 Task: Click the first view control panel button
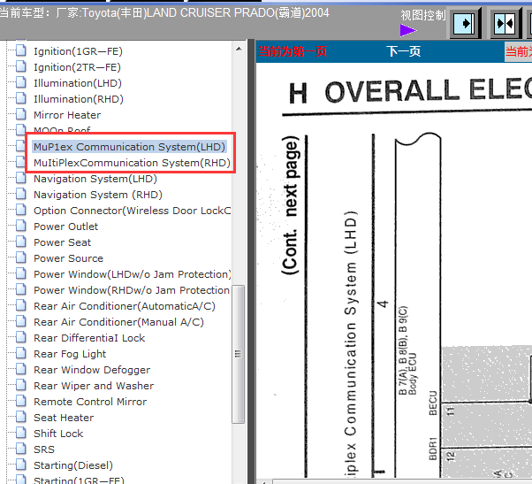point(466,23)
